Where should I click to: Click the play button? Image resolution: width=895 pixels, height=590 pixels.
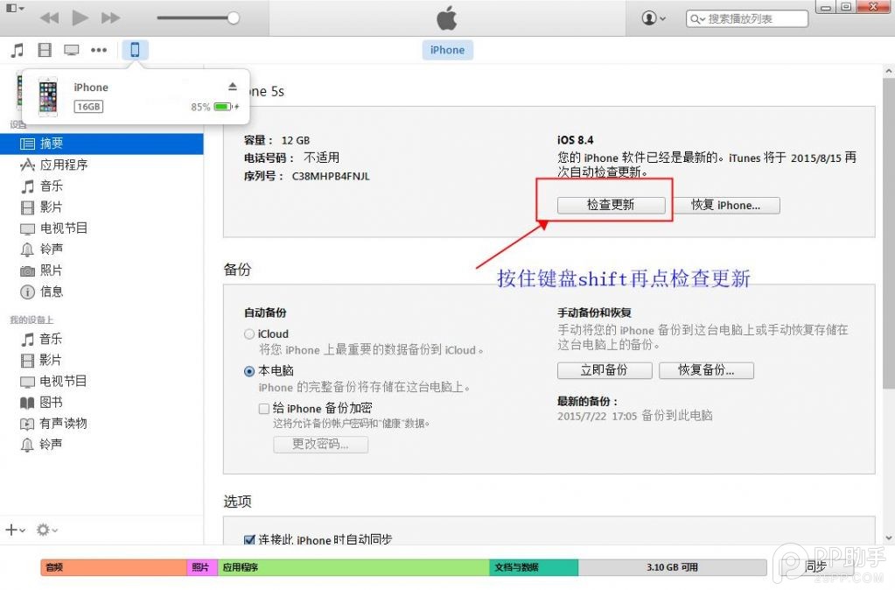tap(80, 18)
